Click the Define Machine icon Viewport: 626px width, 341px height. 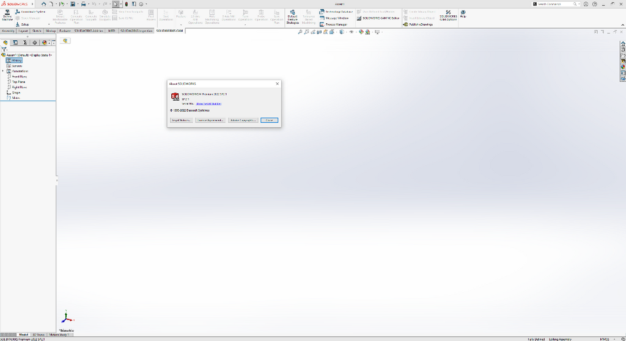[x=7, y=15]
